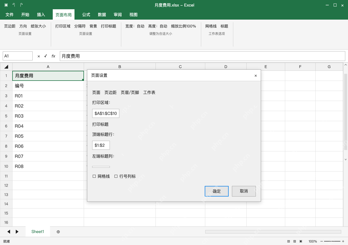Viewport: 348px width, 245px height.
Task: Click the redo arrow icon
Action: click(21, 5)
